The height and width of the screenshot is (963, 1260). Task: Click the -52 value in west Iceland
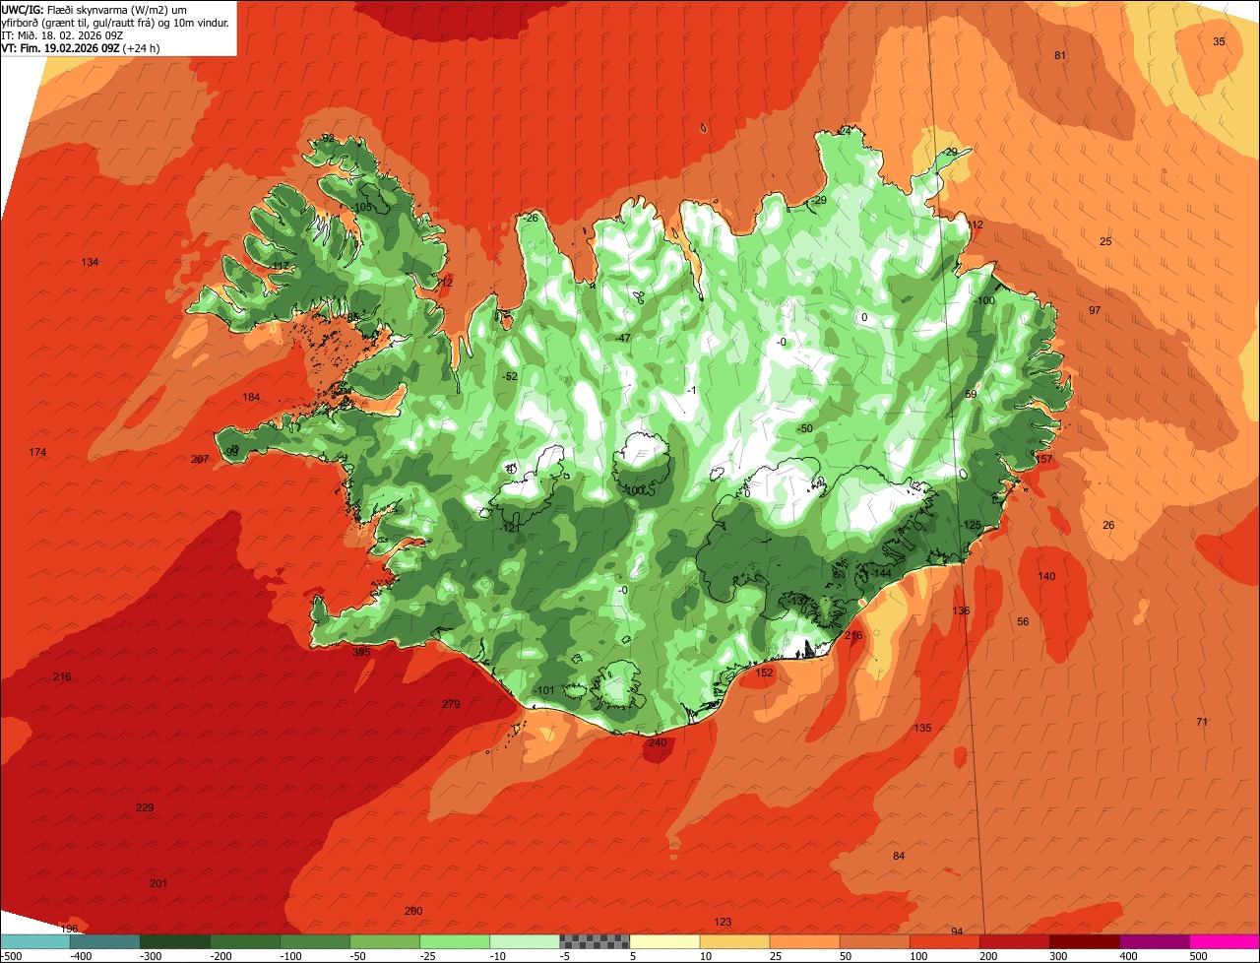point(508,376)
